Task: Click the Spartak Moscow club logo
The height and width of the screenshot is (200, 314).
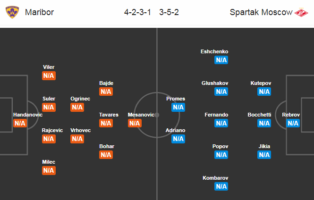Action: click(301, 12)
